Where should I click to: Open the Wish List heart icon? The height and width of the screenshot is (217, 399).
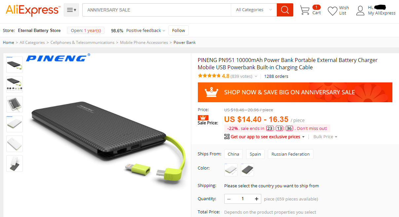[x=332, y=11]
